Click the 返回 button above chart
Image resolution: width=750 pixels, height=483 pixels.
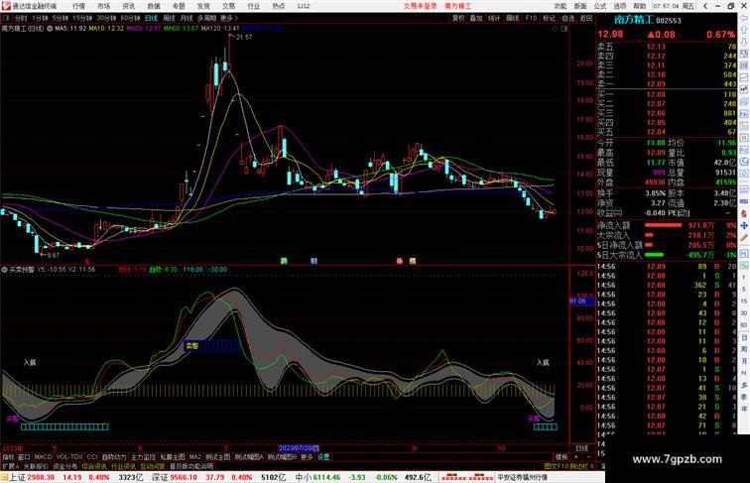click(x=586, y=18)
